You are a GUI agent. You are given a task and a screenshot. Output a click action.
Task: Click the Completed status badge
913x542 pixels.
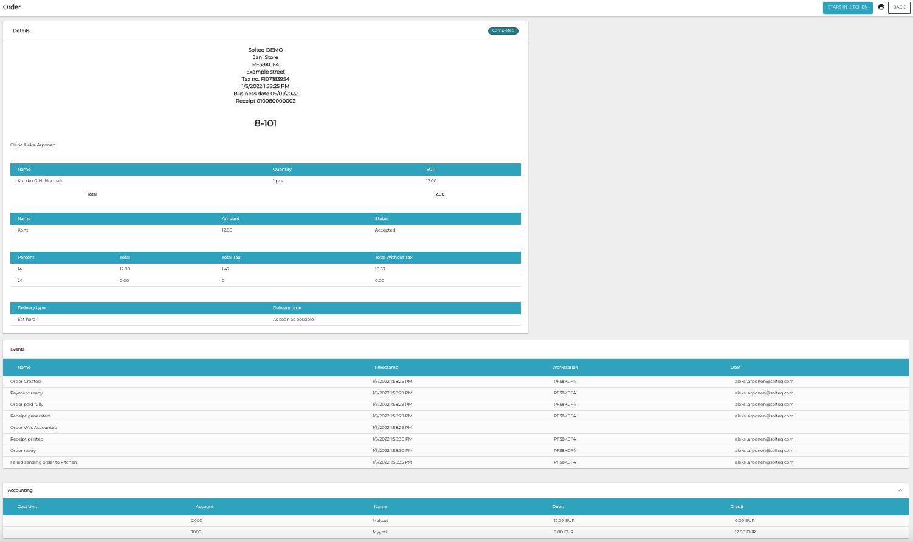click(503, 30)
